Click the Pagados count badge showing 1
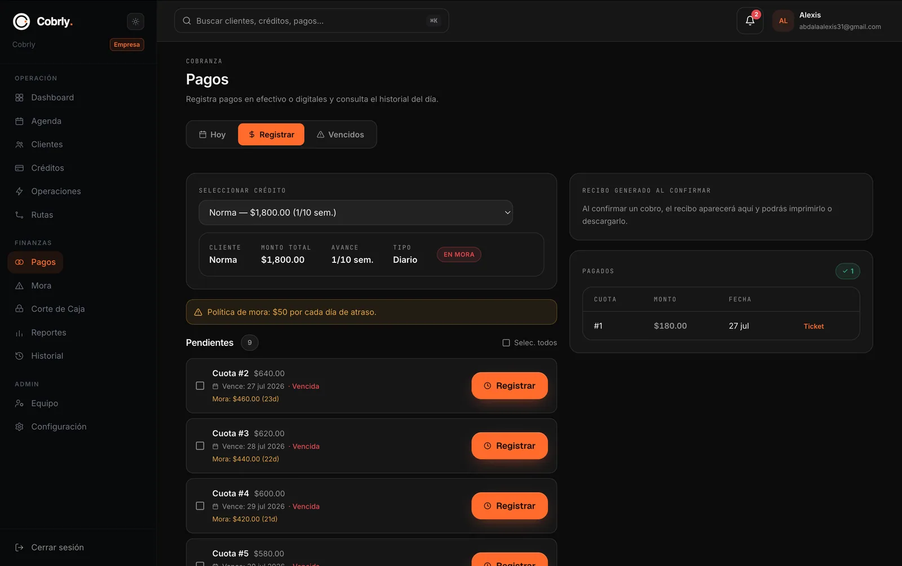 coord(848,271)
